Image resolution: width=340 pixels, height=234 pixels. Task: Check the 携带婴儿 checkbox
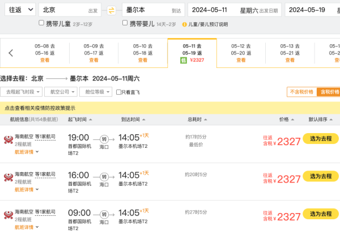[x=125, y=23]
